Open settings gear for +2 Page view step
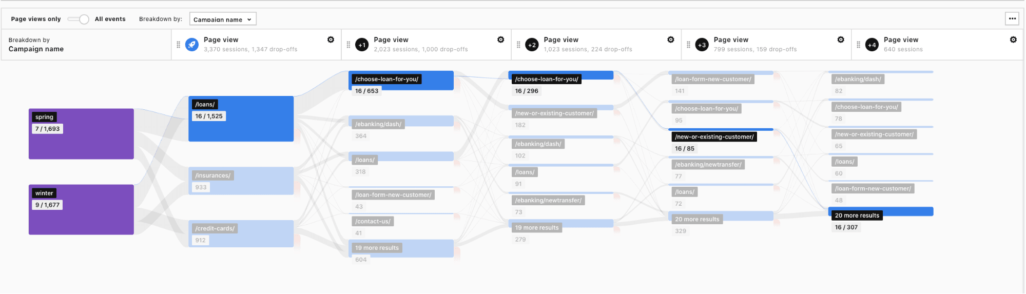This screenshot has height=294, width=1026. coord(670,40)
